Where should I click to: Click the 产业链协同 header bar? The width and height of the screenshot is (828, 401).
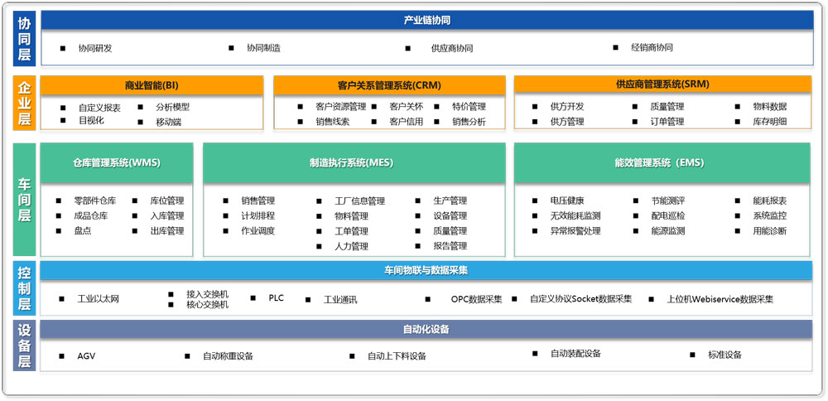click(426, 20)
